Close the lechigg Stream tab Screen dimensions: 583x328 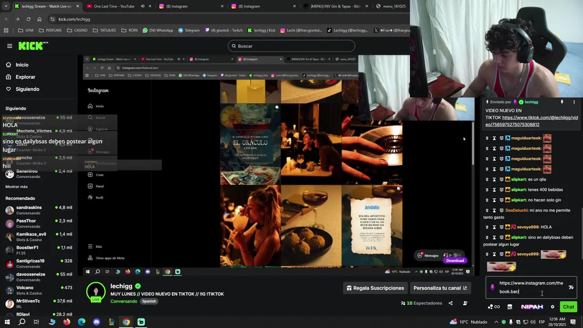pyautogui.click(x=77, y=6)
